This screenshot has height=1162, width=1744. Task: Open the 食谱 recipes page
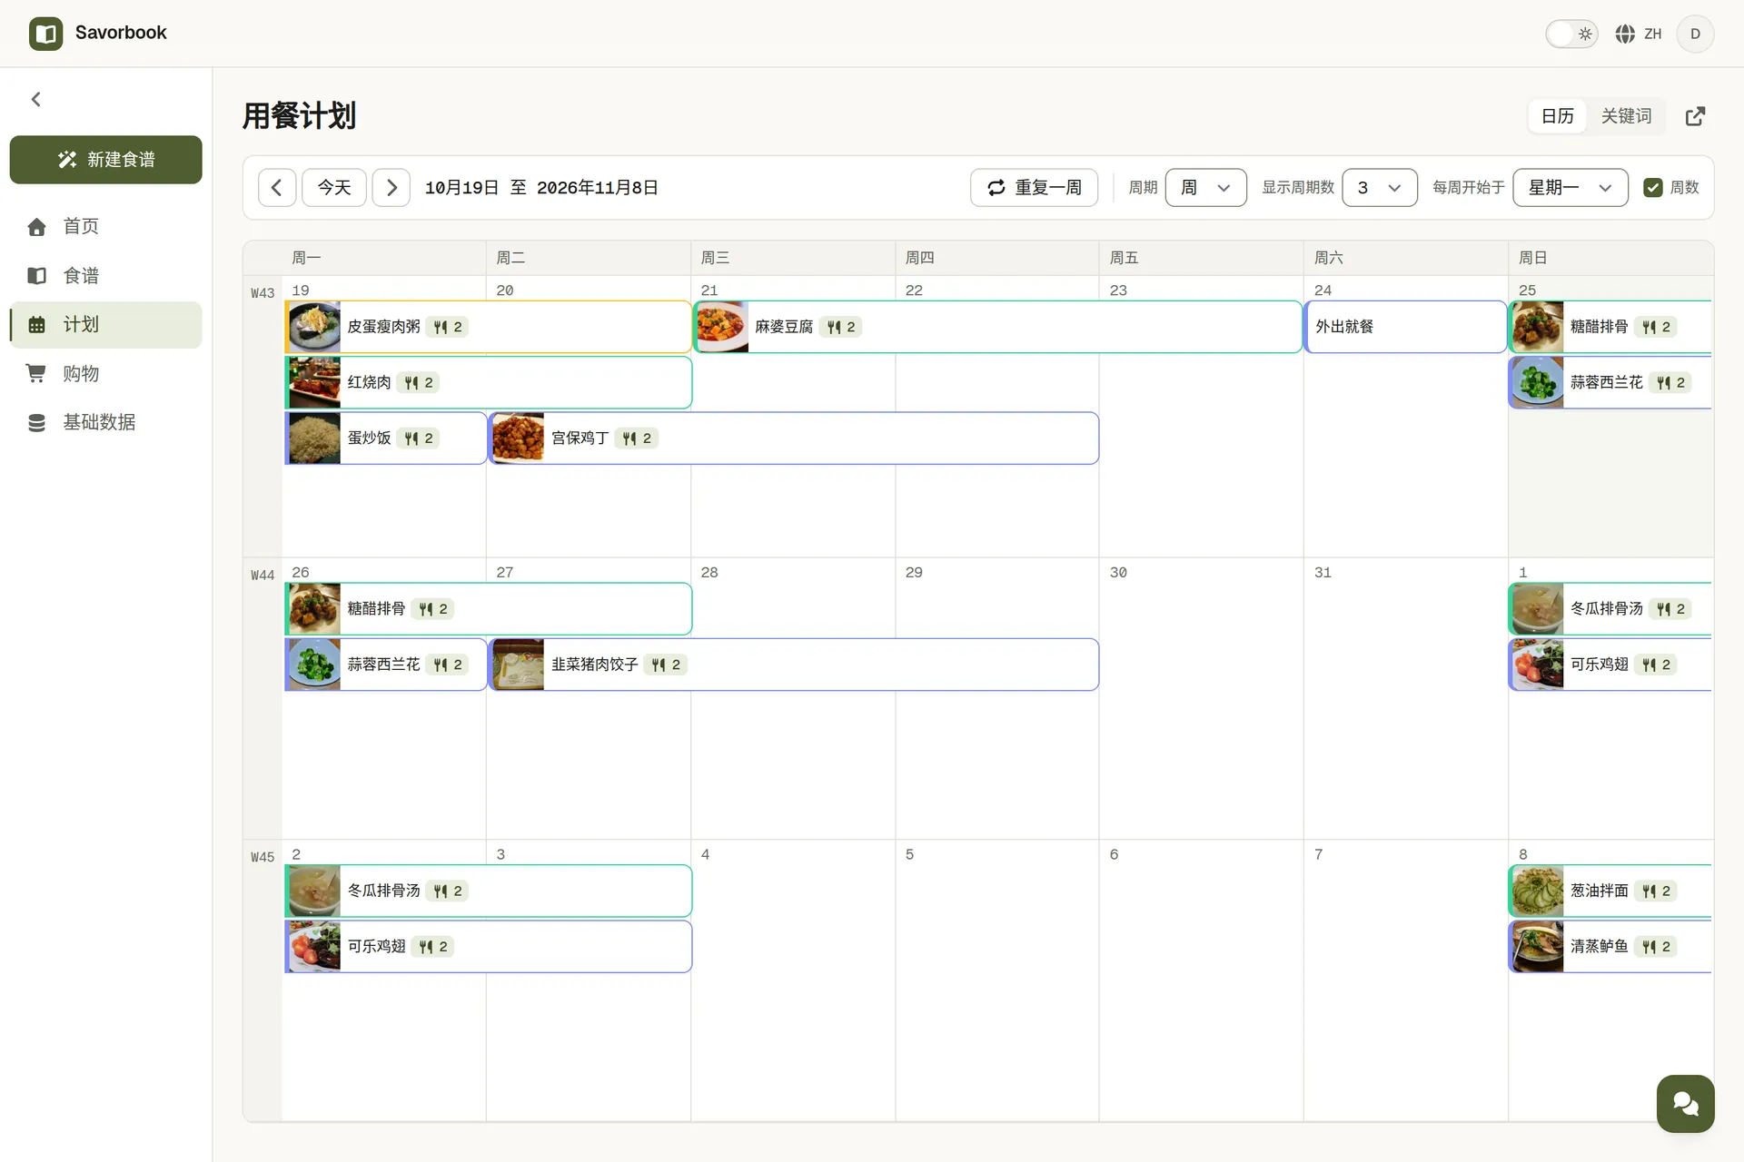pos(105,275)
